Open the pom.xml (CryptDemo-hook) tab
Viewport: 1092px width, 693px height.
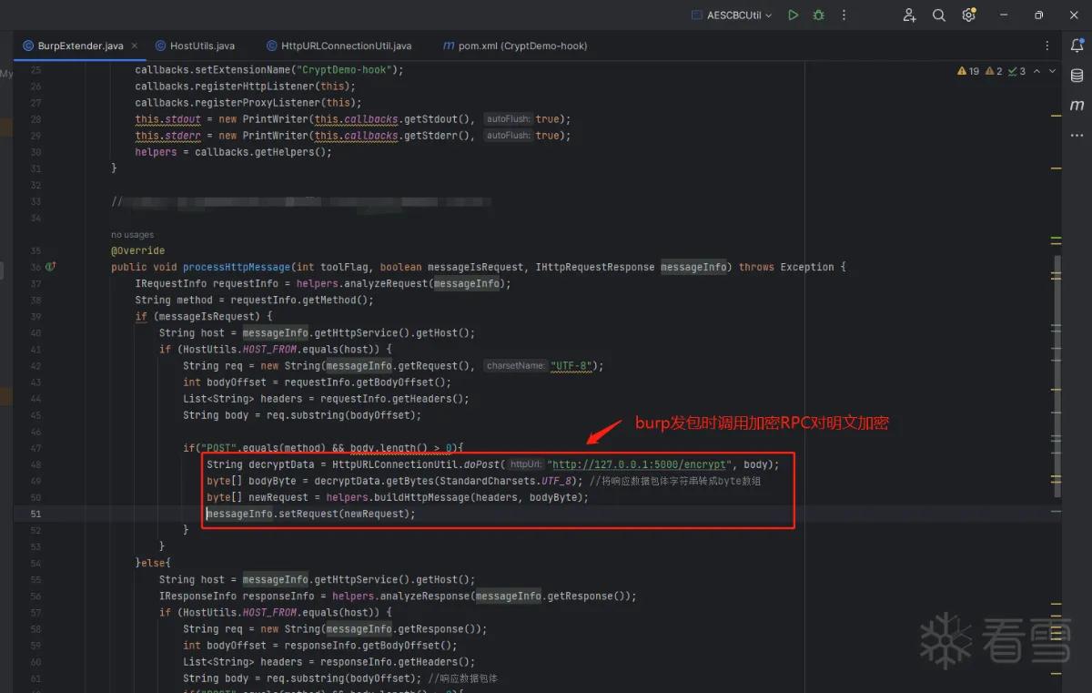click(515, 46)
